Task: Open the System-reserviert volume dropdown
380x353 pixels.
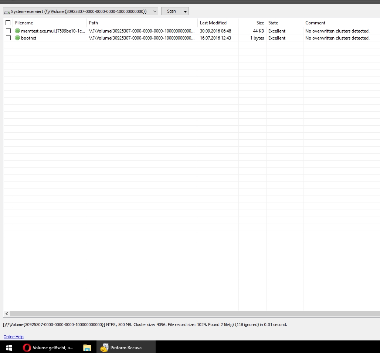Action: point(81,11)
